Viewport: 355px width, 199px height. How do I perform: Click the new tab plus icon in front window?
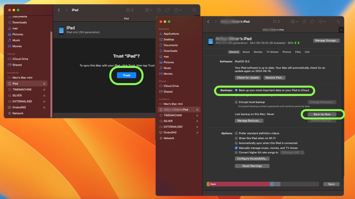point(341,30)
